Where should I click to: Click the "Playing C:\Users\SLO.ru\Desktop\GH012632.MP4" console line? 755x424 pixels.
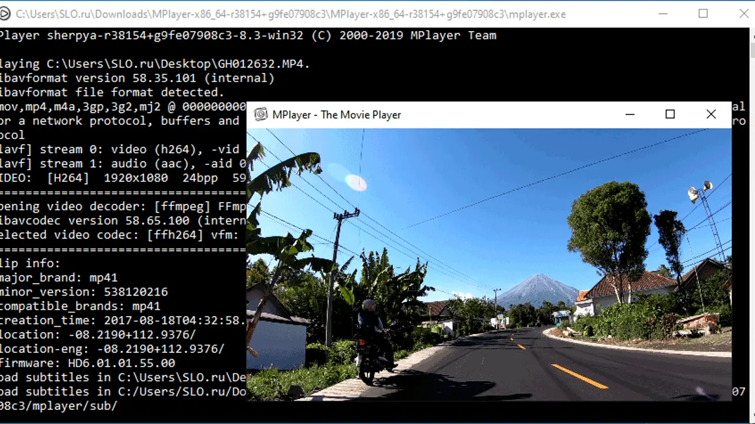click(x=155, y=64)
